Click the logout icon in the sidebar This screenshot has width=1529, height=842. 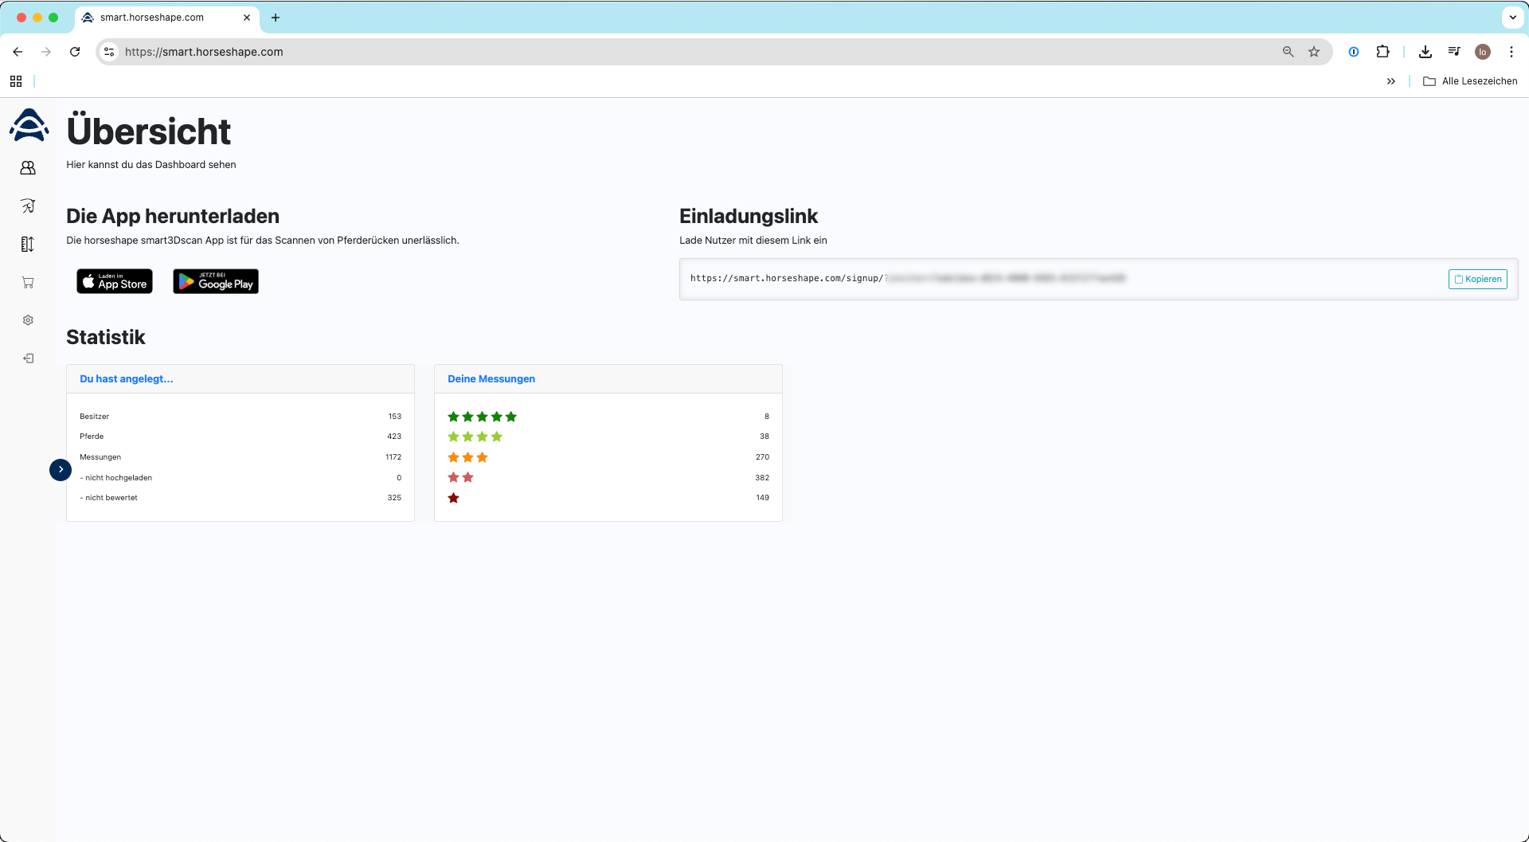point(28,358)
